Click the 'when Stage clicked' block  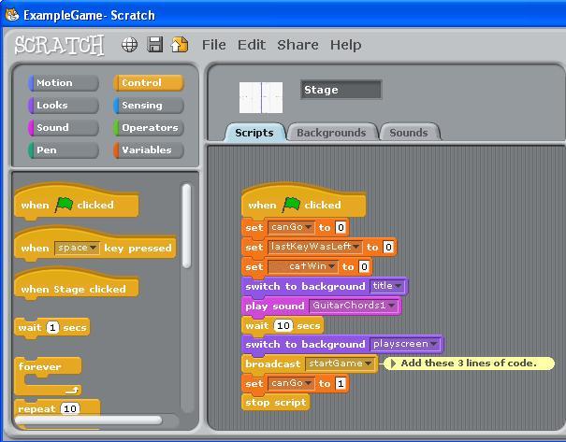[x=76, y=285]
